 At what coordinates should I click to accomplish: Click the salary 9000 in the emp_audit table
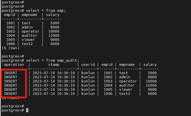[x=152, y=90]
